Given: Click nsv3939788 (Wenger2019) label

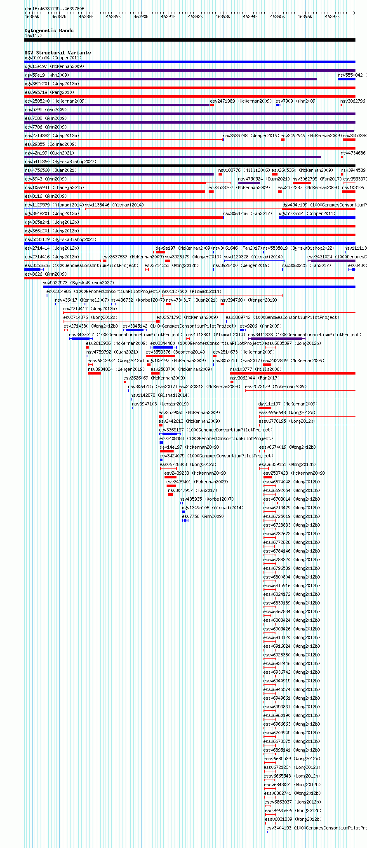Looking at the screenshot, I should pos(251,136).
